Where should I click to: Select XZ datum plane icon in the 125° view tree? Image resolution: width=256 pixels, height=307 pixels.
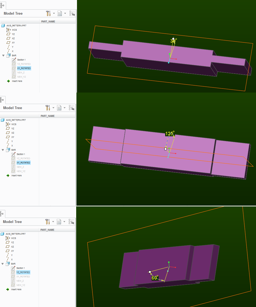pos(8,133)
